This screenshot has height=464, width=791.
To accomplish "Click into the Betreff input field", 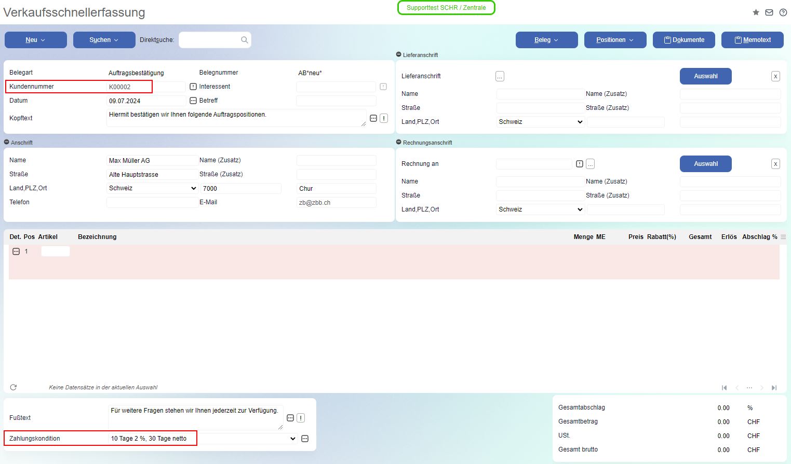I will [336, 101].
